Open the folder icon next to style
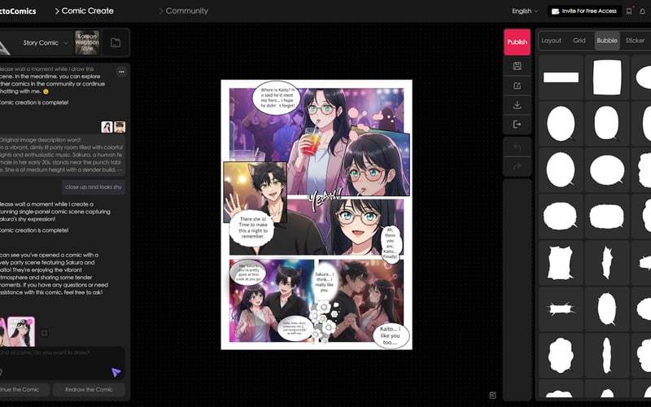Screen dimensions: 651x407 pos(116,43)
